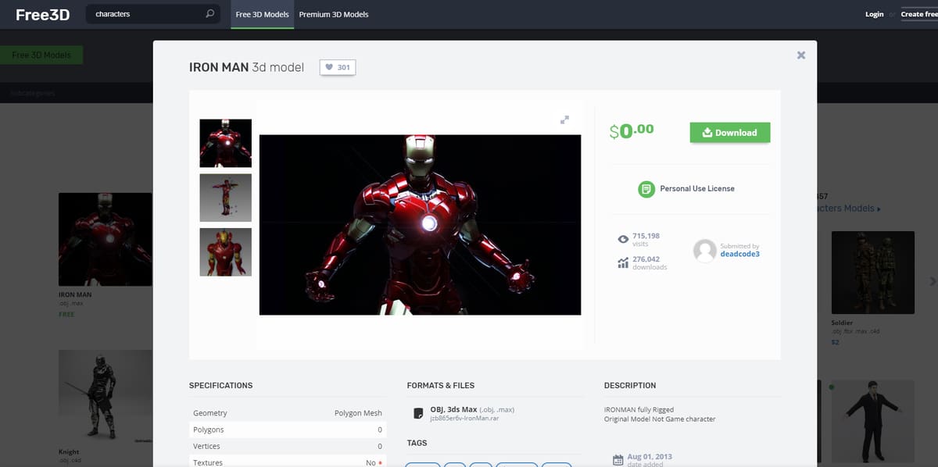Click Create free account link
This screenshot has height=467, width=938.
(x=919, y=14)
